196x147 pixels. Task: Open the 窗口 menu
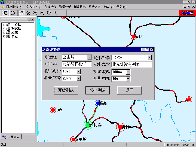pyautogui.click(x=108, y=7)
